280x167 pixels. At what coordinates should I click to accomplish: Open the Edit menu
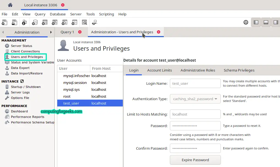pos(15,14)
